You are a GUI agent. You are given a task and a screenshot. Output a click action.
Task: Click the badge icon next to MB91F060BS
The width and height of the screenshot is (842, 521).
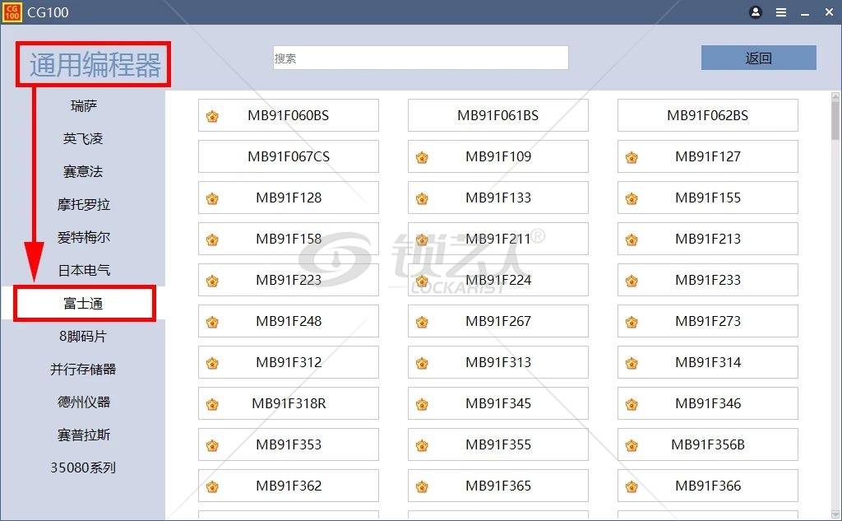(x=213, y=115)
